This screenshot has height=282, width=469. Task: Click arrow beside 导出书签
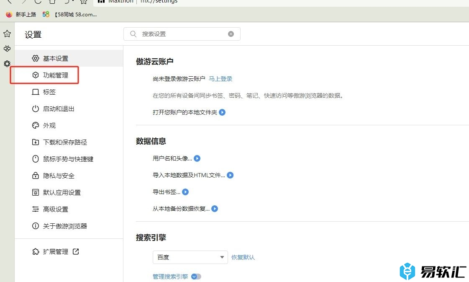pos(185,192)
